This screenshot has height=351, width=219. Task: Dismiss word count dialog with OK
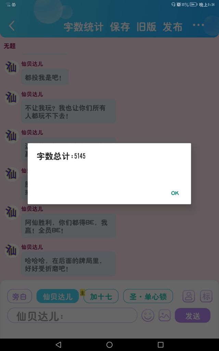pos(175,193)
